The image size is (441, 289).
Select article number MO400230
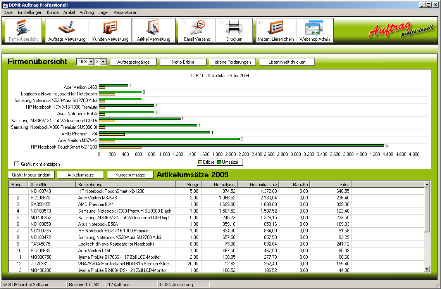click(41, 270)
